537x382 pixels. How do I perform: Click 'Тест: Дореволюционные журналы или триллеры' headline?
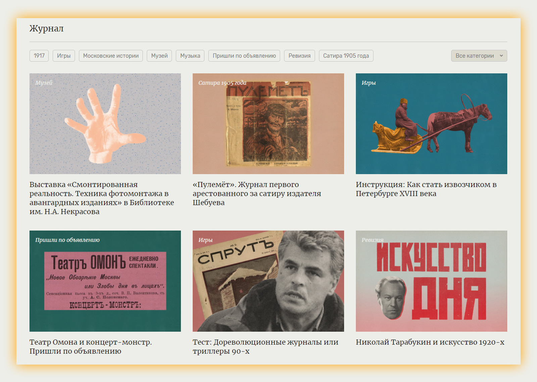265,346
